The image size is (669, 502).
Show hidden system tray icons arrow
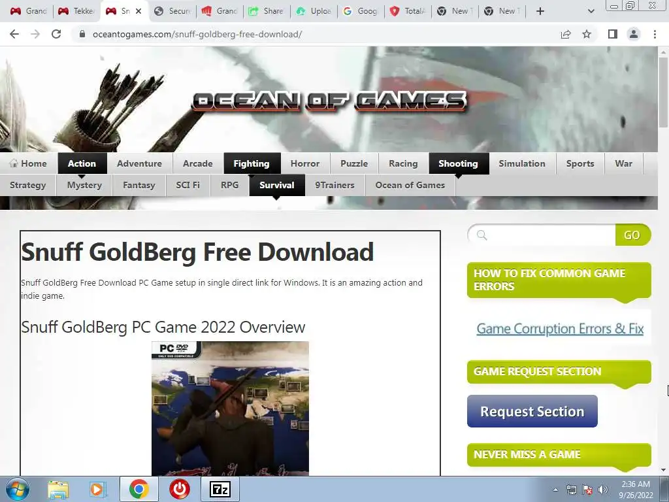coord(555,490)
